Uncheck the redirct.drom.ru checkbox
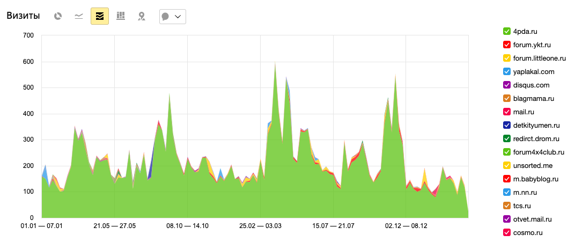Screen dimensions: 575x242 point(507,138)
